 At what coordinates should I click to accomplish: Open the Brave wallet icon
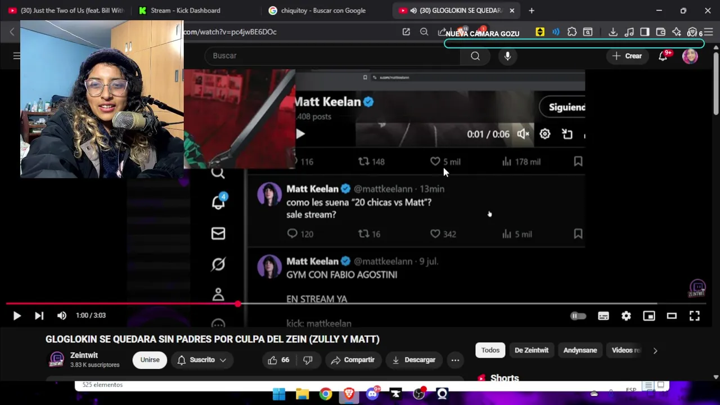661,32
